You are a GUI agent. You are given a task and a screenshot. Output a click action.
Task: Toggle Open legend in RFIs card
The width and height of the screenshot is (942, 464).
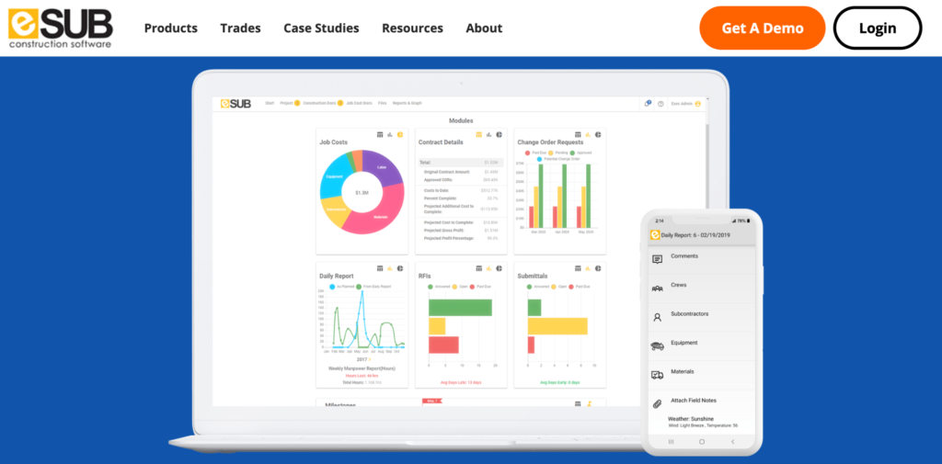tap(458, 287)
